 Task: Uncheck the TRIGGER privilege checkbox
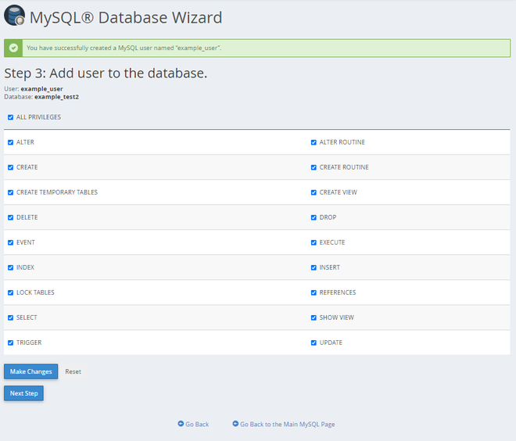[10, 342]
